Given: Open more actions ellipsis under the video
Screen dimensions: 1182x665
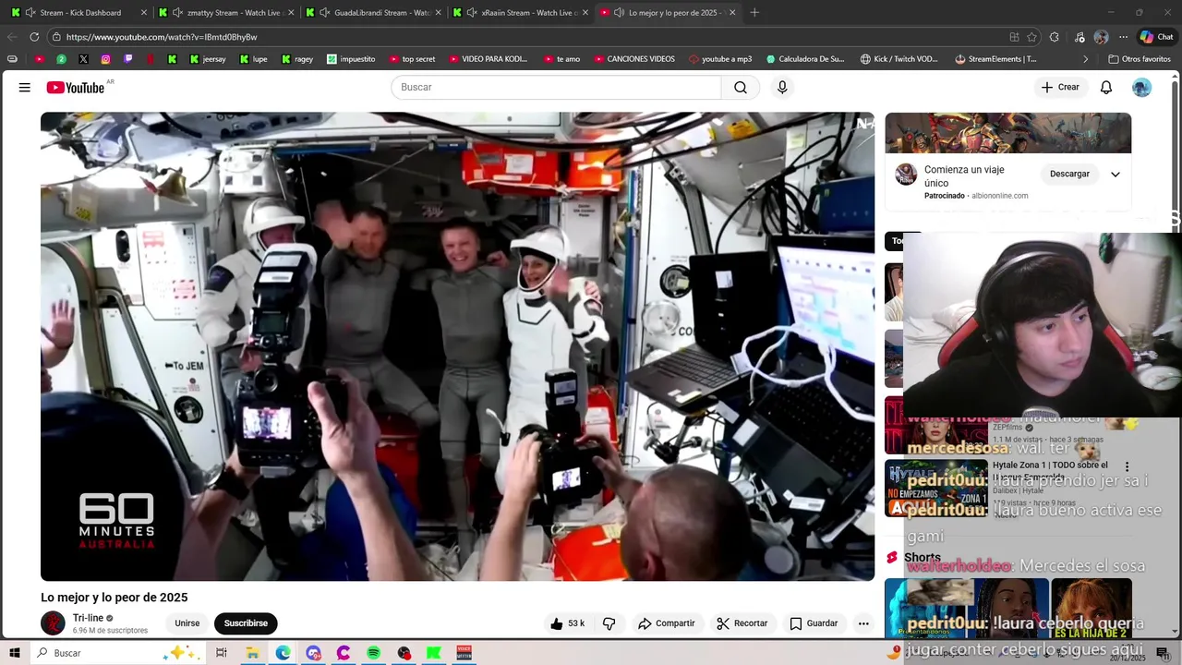Looking at the screenshot, I should coord(863,623).
